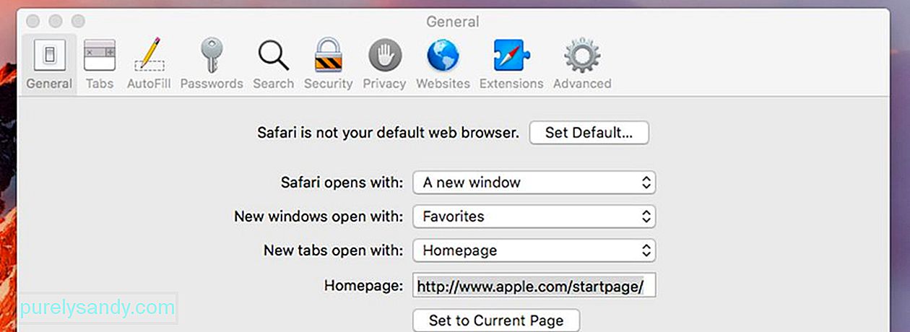910x332 pixels.
Task: Click the Set Default… button
Action: point(589,133)
